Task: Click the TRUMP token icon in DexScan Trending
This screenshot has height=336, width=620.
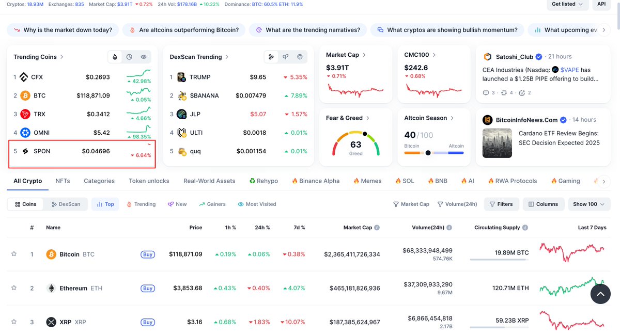Action: point(181,77)
